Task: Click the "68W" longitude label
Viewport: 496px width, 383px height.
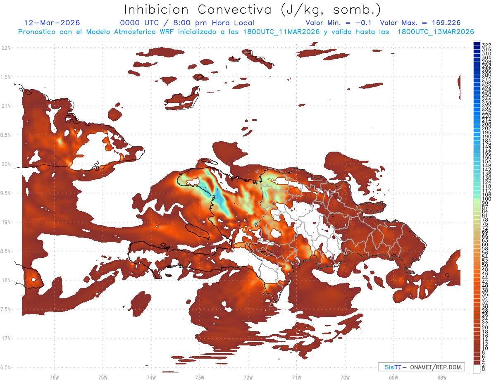Action: (441, 377)
